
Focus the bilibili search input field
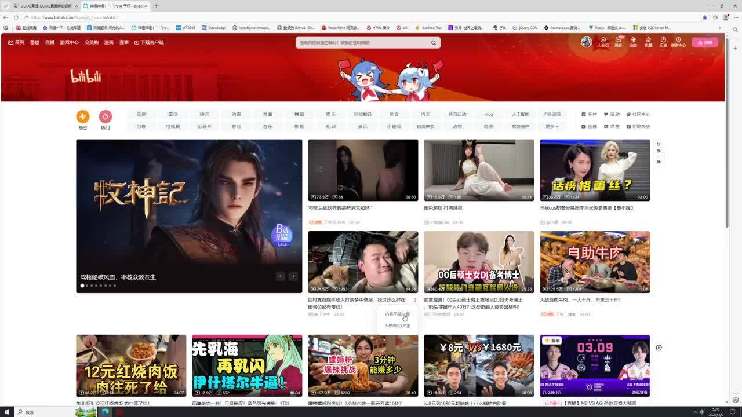362,43
